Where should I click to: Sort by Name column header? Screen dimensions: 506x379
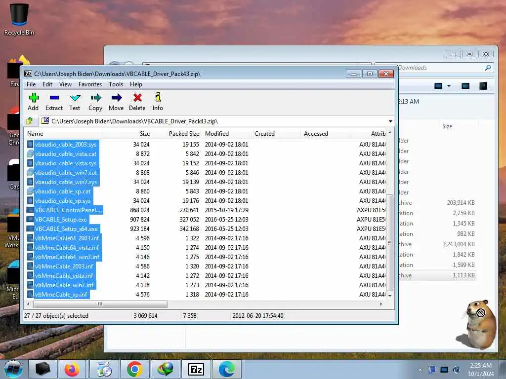click(x=64, y=133)
